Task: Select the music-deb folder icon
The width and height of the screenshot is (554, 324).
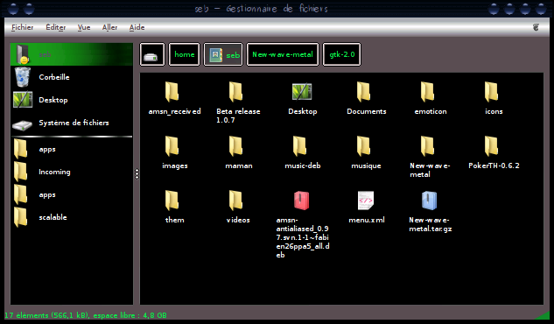Action: click(300, 146)
